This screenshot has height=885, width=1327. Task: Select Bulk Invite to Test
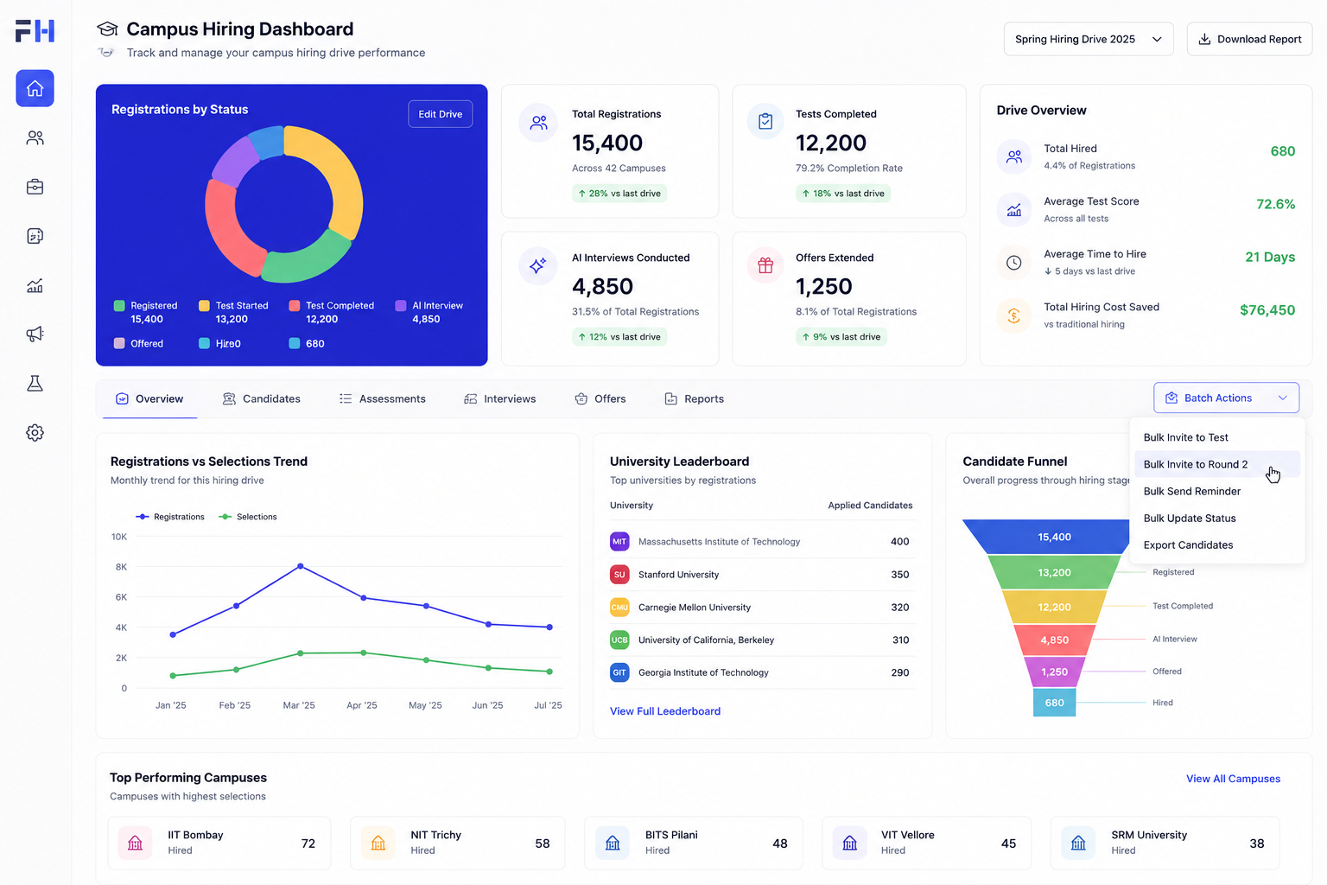1216,437
